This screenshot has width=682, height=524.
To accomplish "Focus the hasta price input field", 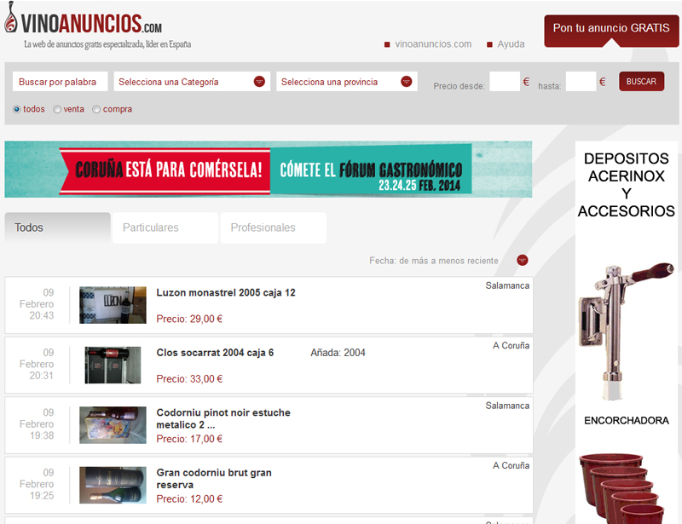I will tap(581, 81).
